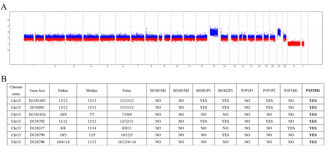This screenshot has width=327, height=148.
Task: Click the x-axis label for chromosome 1
Action: pyautogui.click(x=34, y=66)
